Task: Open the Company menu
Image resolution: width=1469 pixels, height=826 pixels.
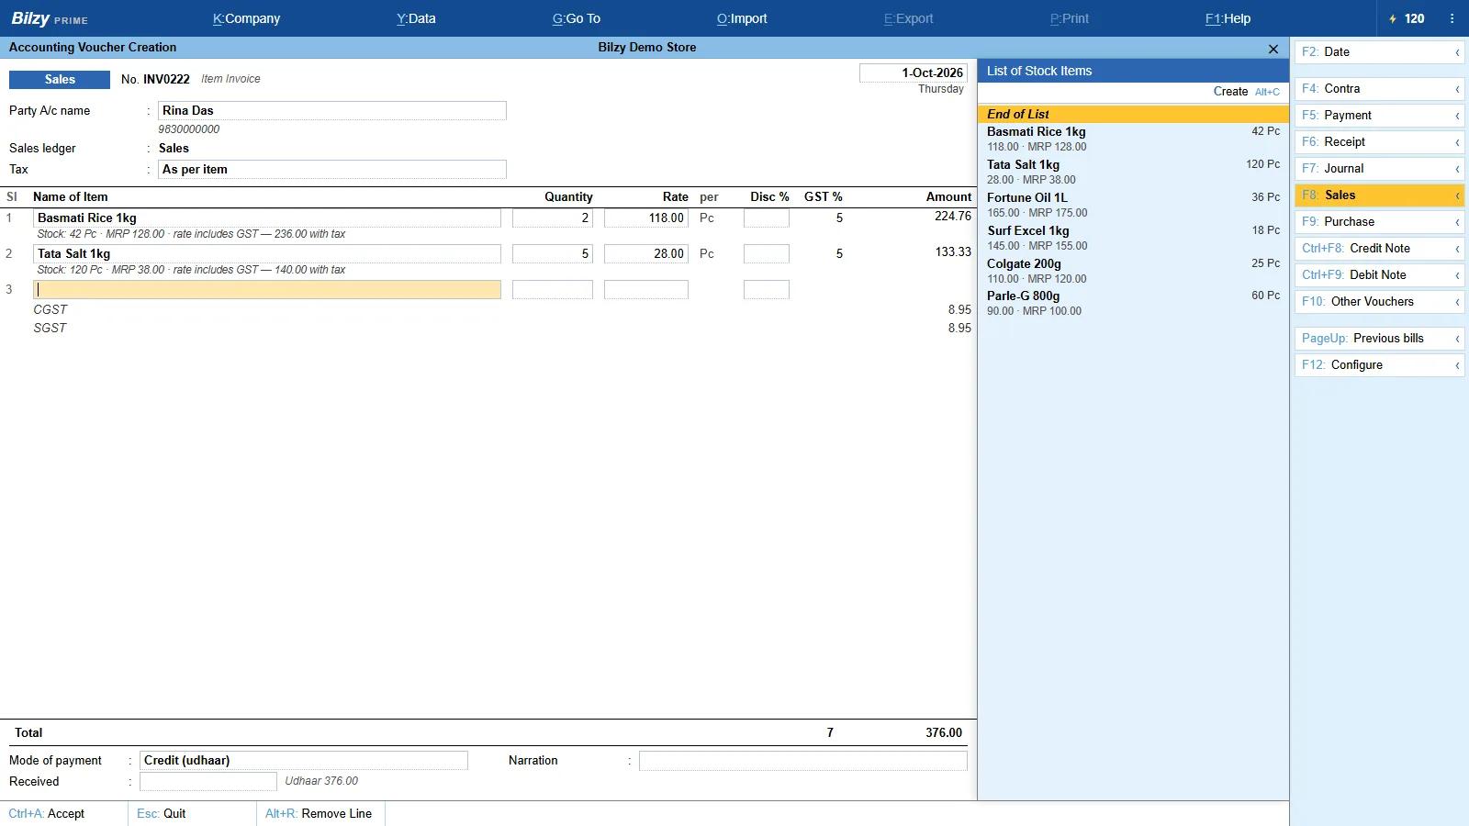Action: pyautogui.click(x=246, y=18)
